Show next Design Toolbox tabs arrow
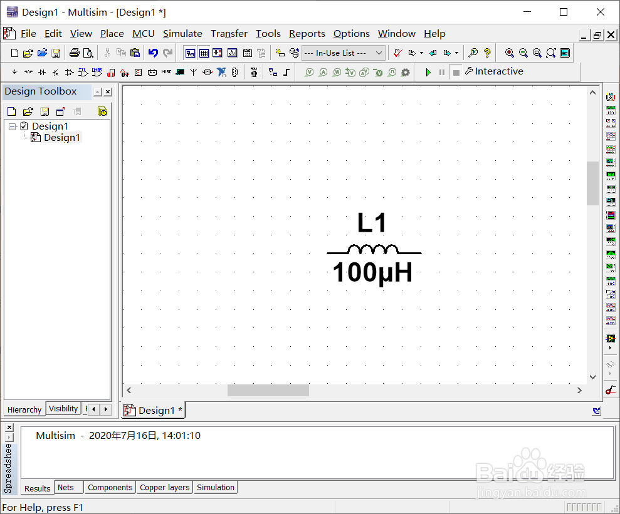620x514 pixels. pos(105,409)
